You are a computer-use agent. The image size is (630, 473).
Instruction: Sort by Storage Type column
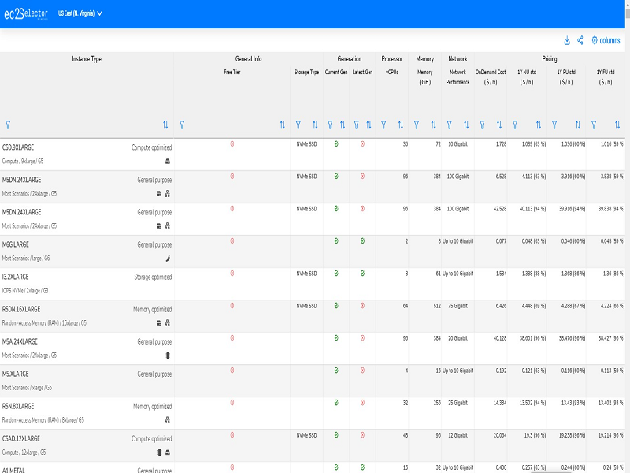point(315,125)
